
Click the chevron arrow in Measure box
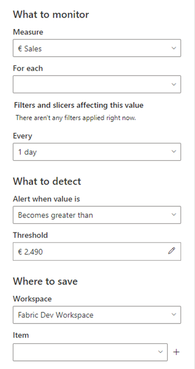click(x=174, y=48)
